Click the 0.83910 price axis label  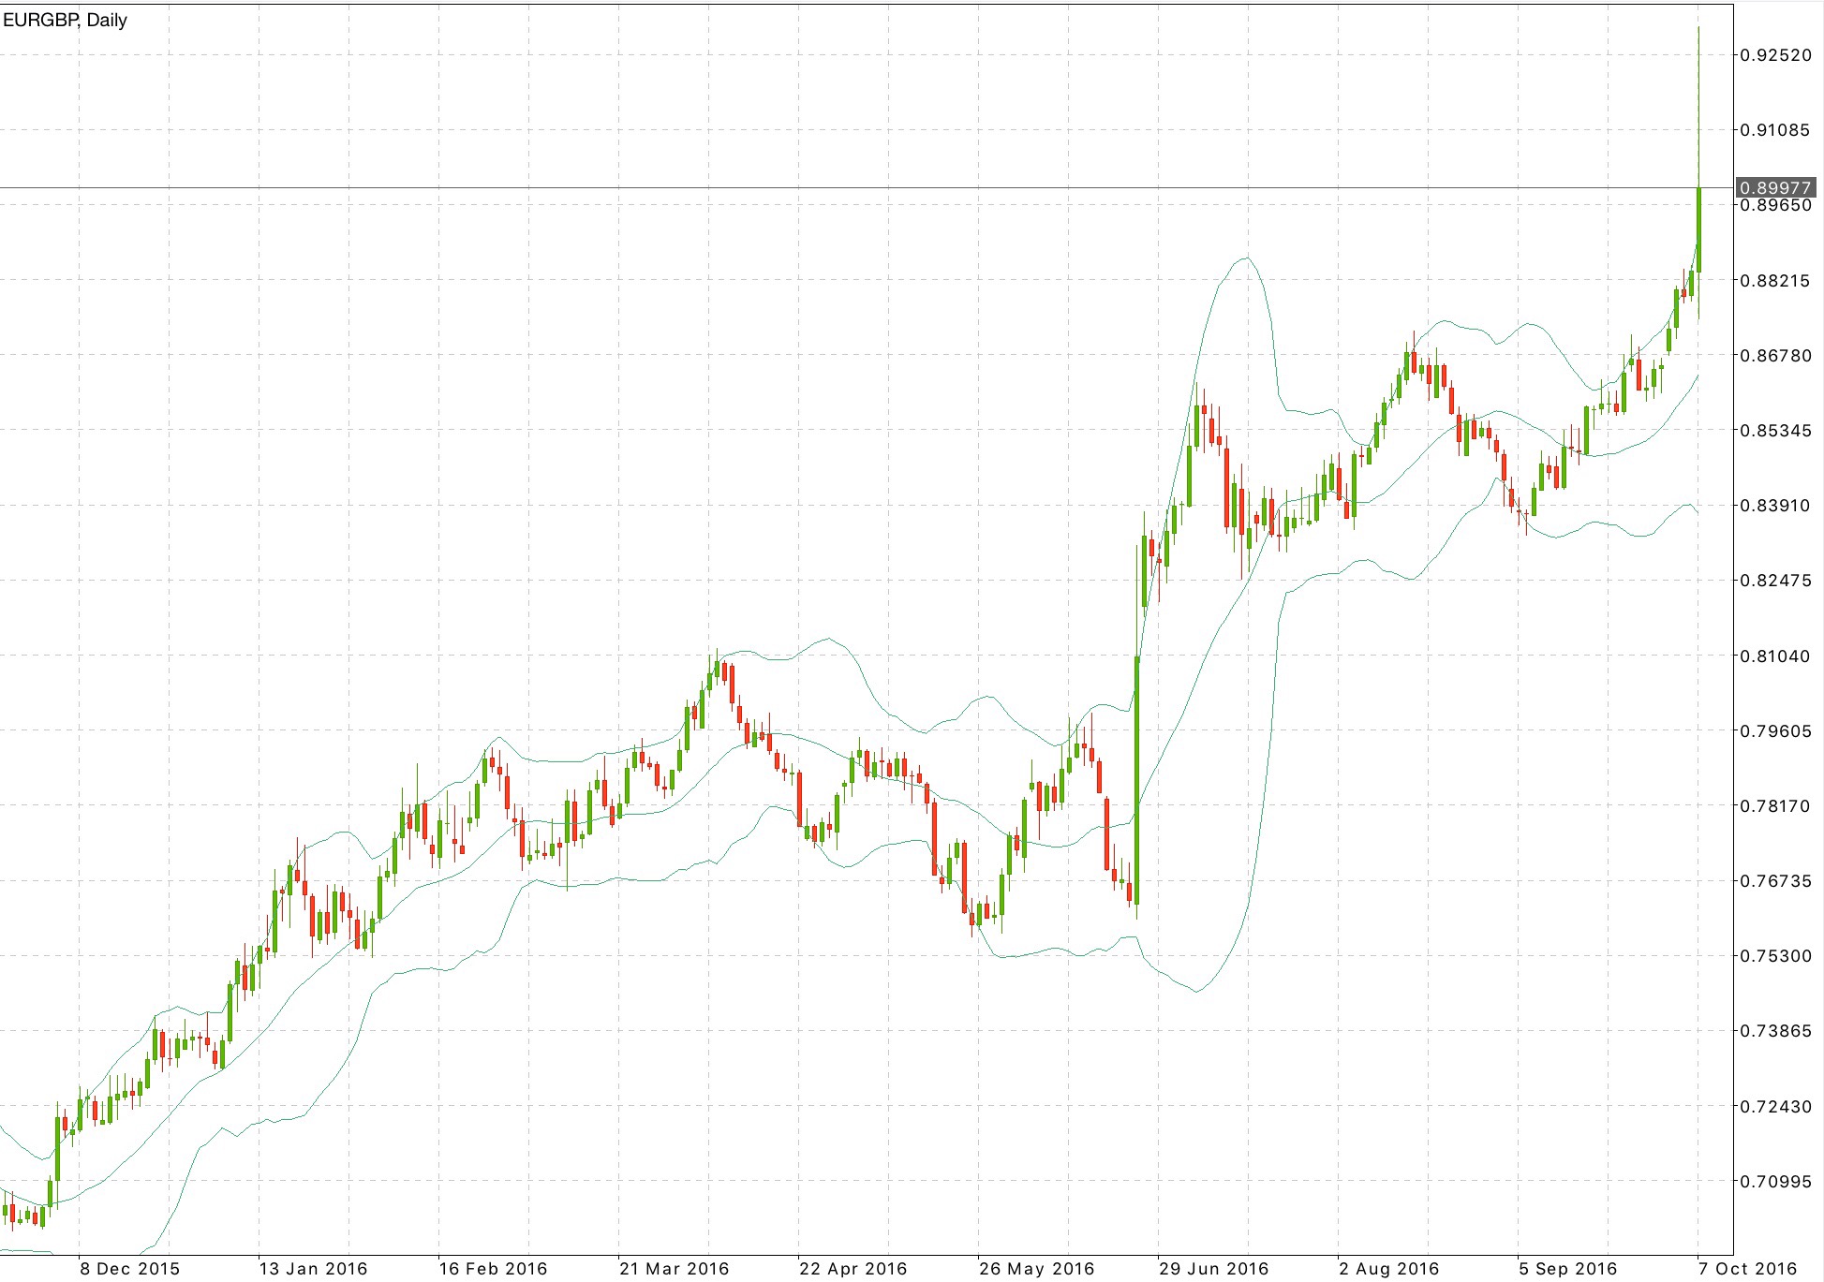(x=1775, y=506)
